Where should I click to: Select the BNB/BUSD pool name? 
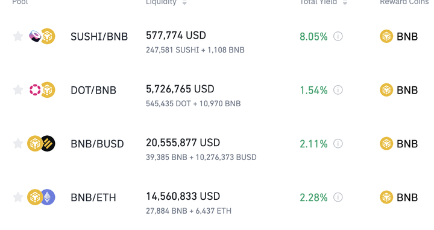pyautogui.click(x=97, y=144)
